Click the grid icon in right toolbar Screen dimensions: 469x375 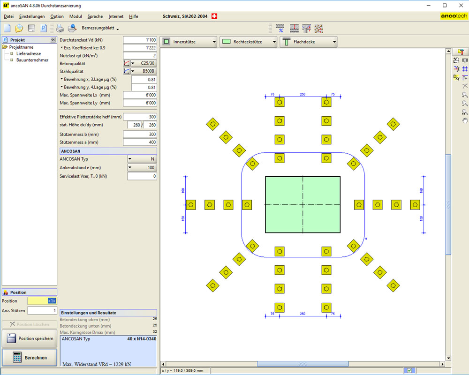[465, 69]
